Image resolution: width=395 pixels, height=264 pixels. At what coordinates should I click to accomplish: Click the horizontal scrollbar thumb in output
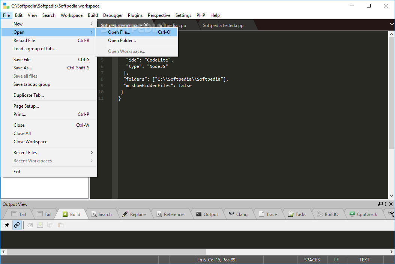(106, 252)
